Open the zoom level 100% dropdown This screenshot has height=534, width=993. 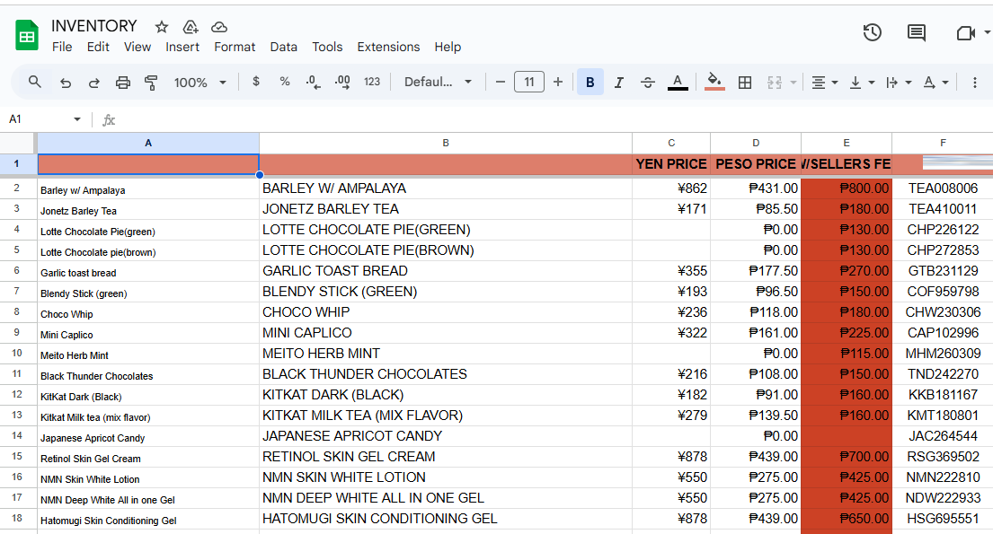(x=200, y=83)
